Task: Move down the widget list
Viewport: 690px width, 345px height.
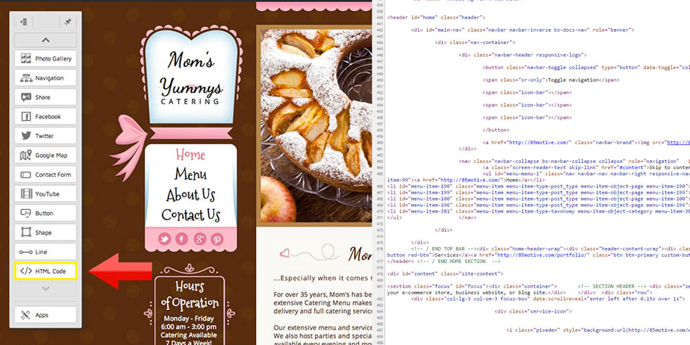Action: point(46,288)
